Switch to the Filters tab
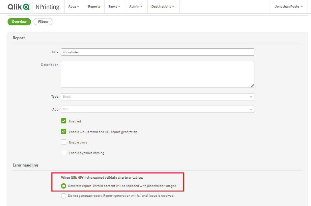This screenshot has width=311, height=206. [43, 22]
